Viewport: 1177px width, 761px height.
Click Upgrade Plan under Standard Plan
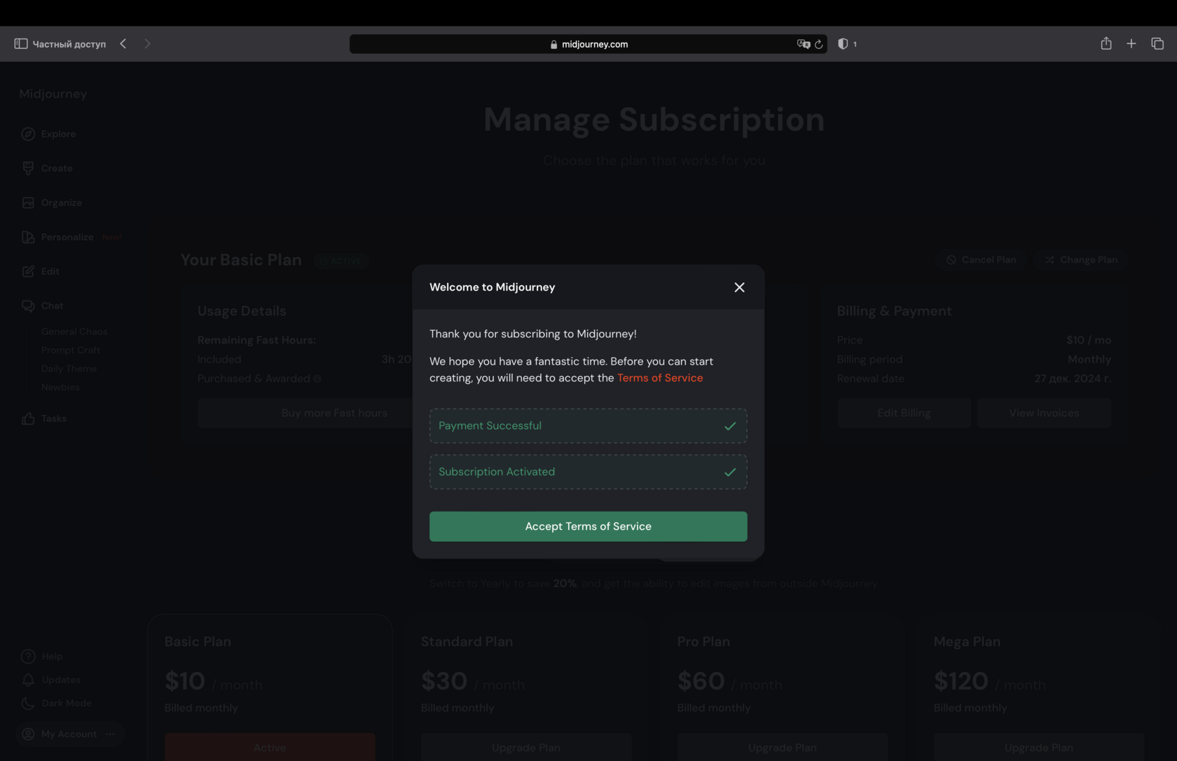pyautogui.click(x=526, y=747)
